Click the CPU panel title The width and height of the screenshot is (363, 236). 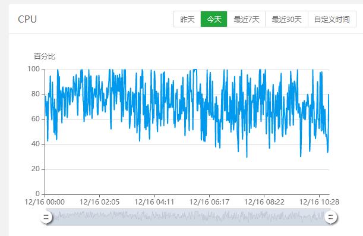[x=27, y=19]
